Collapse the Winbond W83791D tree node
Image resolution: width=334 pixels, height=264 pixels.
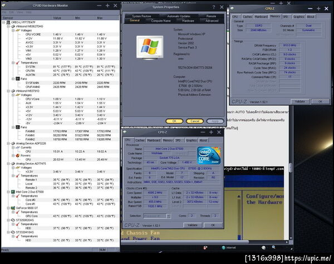pyautogui.click(x=8, y=91)
